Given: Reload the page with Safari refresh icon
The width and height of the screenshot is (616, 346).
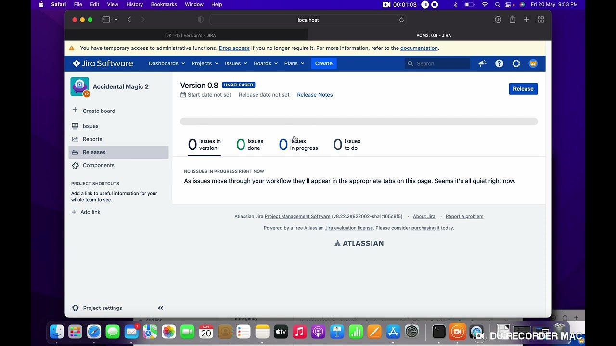Looking at the screenshot, I should 401,20.
